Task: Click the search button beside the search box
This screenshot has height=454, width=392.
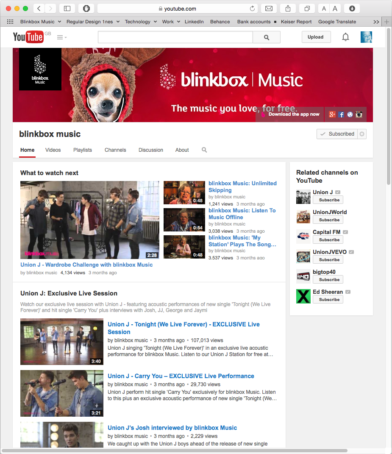Action: 266,37
